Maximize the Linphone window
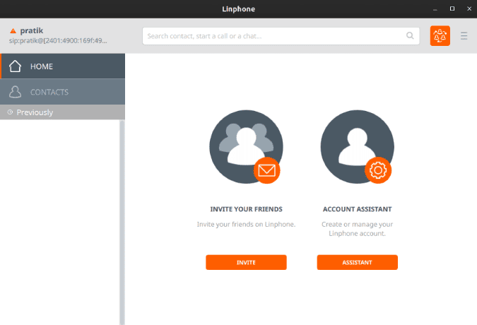Image resolution: width=477 pixels, height=325 pixels. coord(452,8)
